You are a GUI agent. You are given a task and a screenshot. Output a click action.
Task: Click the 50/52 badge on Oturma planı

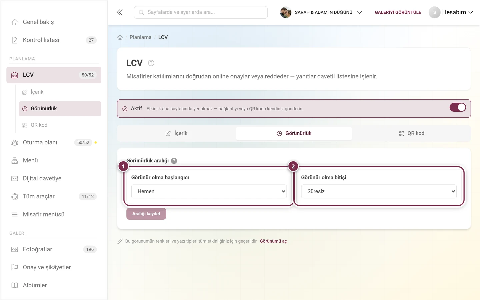pos(83,142)
